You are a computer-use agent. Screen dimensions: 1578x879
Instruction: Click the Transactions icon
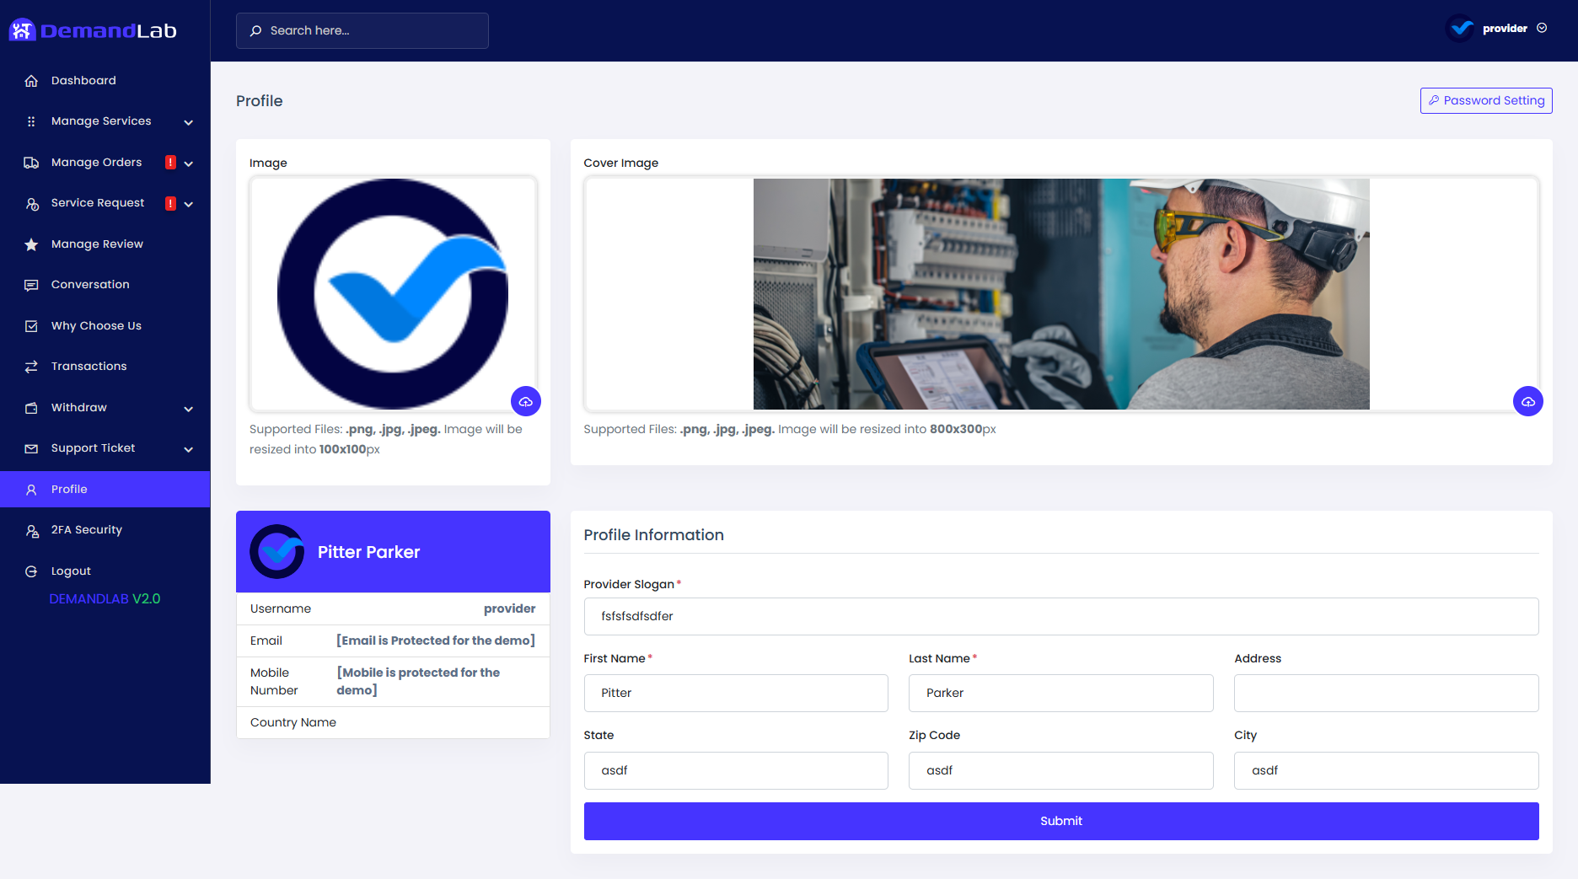31,366
